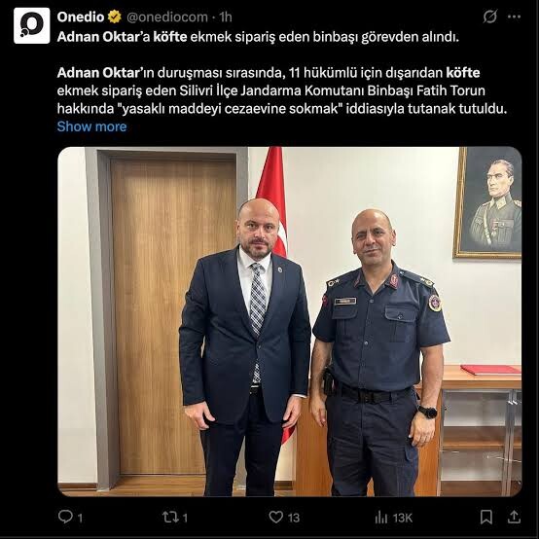The width and height of the screenshot is (539, 539).
Task: View analytics via the 13K views icon
Action: (x=393, y=518)
